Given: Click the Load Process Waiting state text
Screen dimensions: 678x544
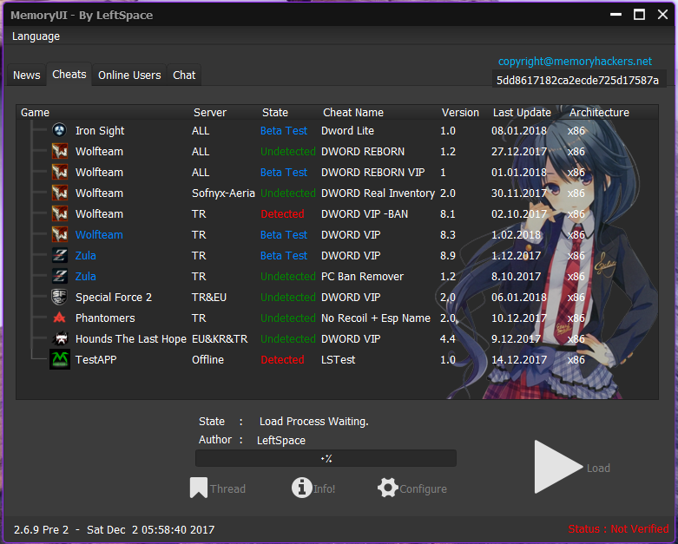Looking at the screenshot, I should tap(314, 422).
